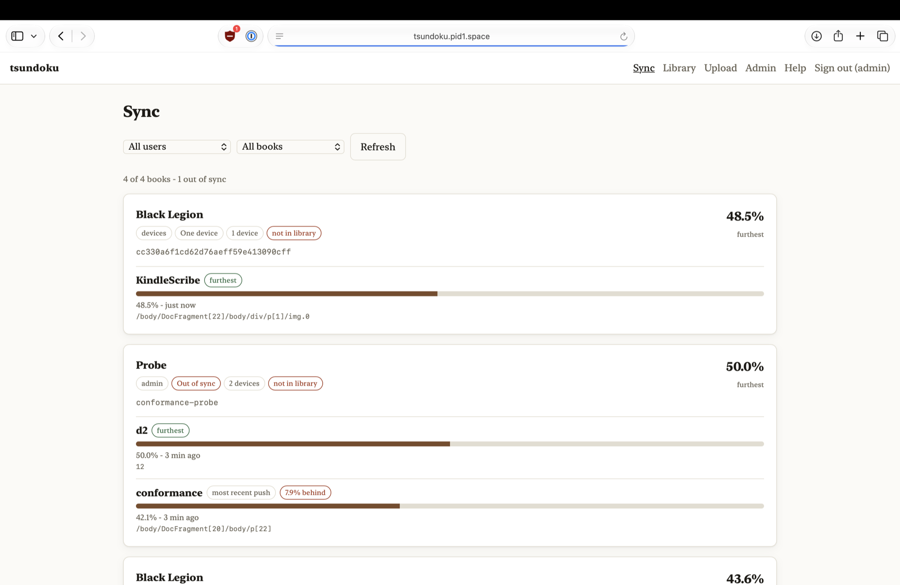Click the 48.5% furthest percentage
The image size is (900, 585).
(745, 216)
